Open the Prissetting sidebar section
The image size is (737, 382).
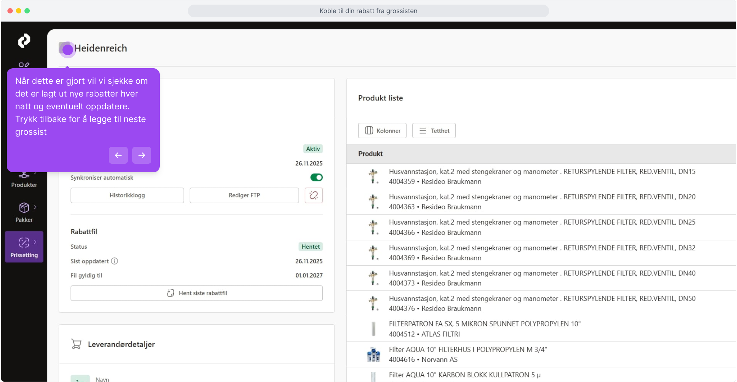(x=24, y=247)
